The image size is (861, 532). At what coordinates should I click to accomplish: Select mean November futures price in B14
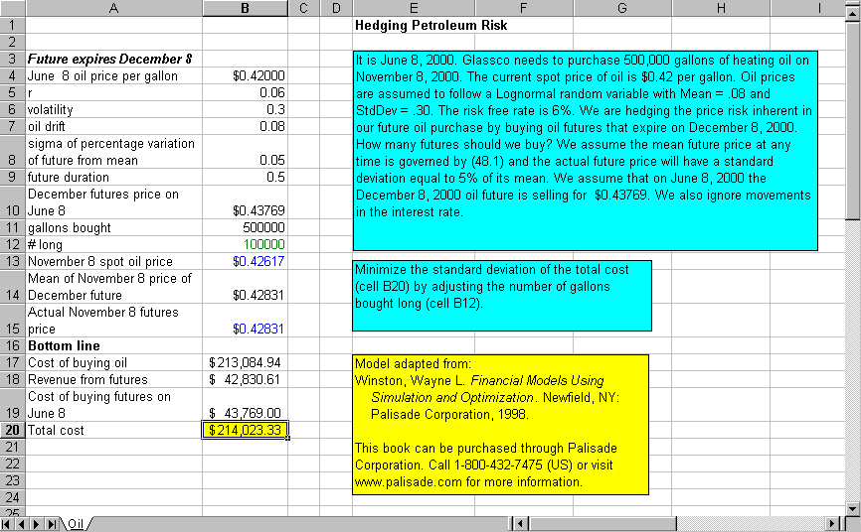(245, 287)
